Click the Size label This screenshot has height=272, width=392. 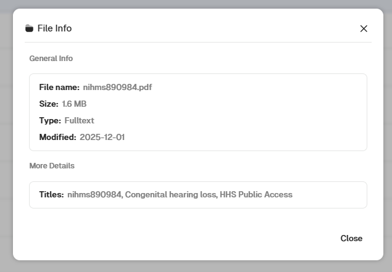pos(49,104)
